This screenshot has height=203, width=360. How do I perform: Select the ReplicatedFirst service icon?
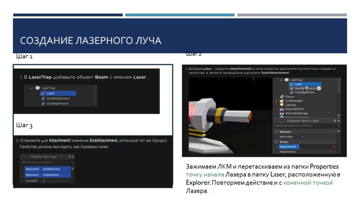point(282,109)
